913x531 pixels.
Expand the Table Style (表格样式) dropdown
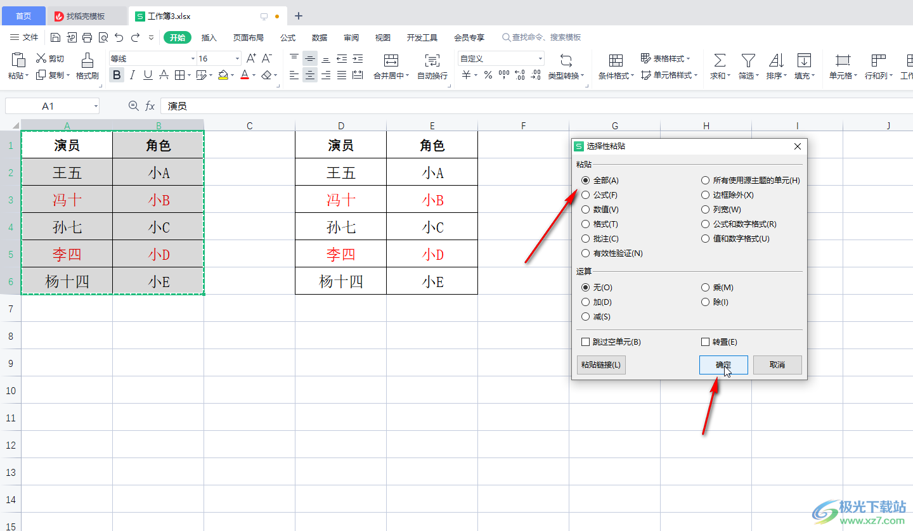coord(688,58)
